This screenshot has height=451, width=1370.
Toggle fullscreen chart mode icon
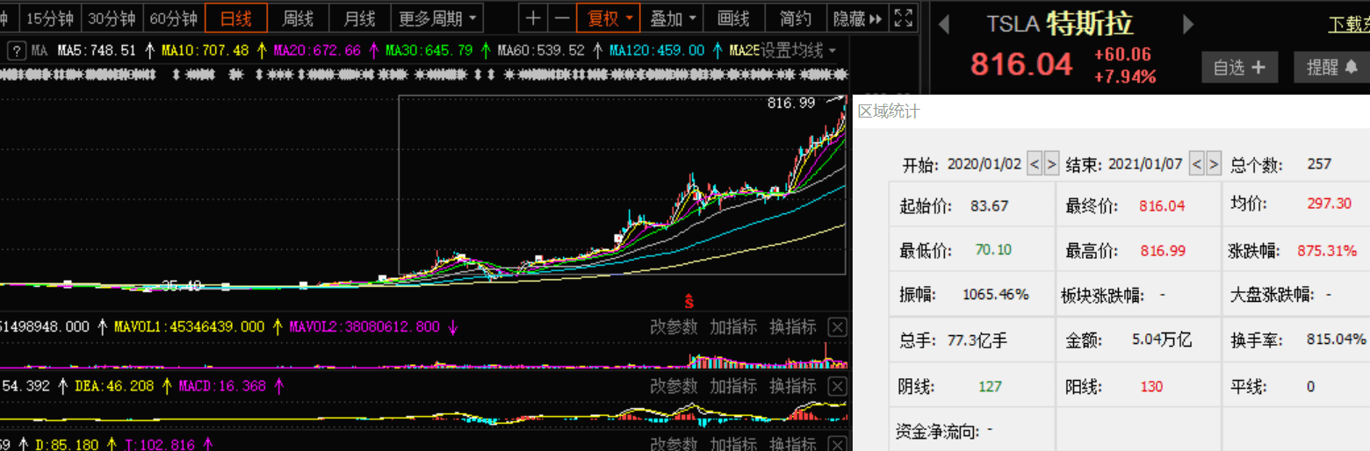coord(902,18)
